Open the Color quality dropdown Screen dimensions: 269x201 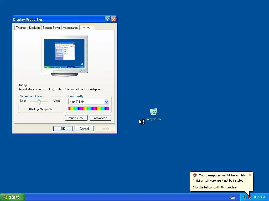(x=106, y=102)
